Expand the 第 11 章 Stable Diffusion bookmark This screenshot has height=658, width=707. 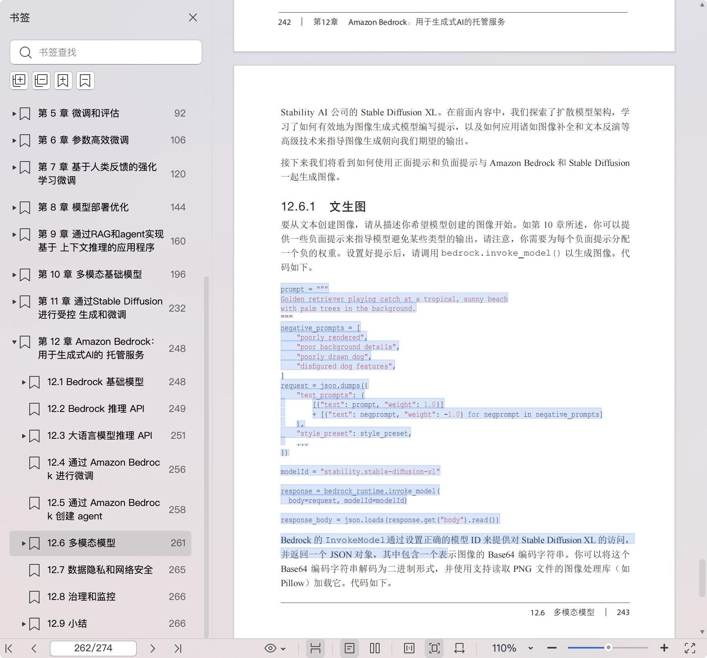point(14,302)
